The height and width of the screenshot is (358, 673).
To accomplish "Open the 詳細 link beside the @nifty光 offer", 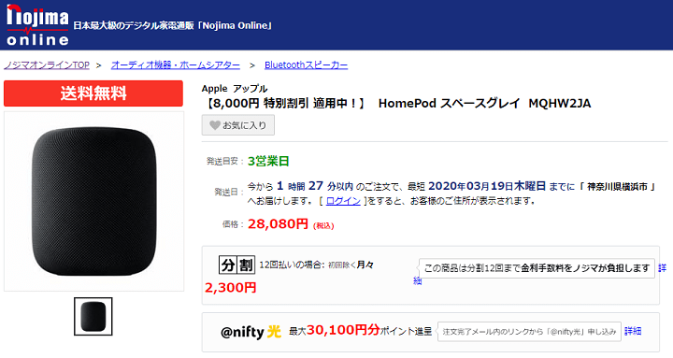I will (633, 331).
